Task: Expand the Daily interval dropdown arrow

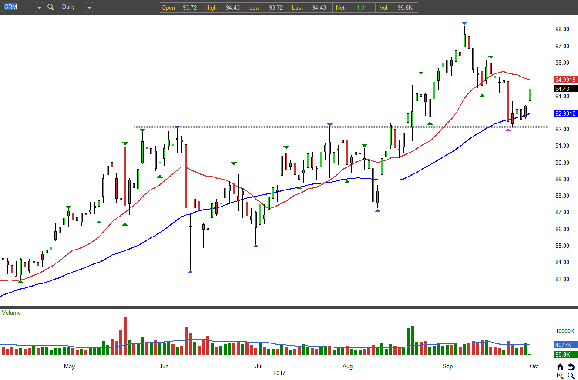Action: coord(89,7)
